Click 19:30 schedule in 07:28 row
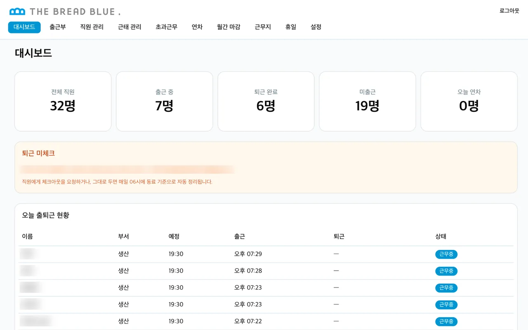This screenshot has height=330, width=528. [176, 271]
